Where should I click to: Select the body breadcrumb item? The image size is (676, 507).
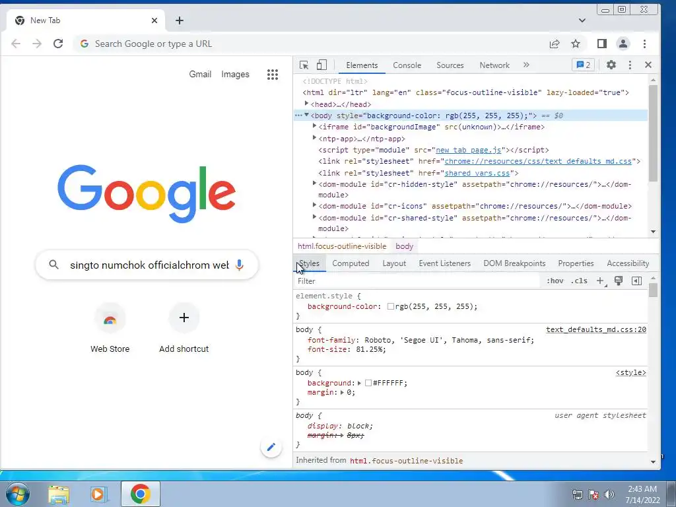pos(405,246)
